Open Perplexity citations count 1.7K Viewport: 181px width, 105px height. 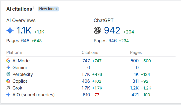(x=86, y=74)
